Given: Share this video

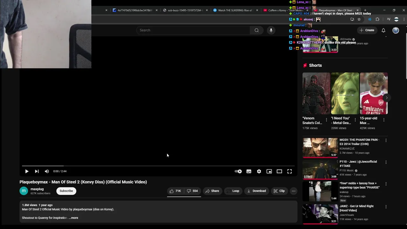Looking at the screenshot, I should (212, 191).
